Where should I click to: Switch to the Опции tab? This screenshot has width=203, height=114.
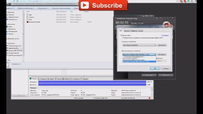tap(141, 31)
